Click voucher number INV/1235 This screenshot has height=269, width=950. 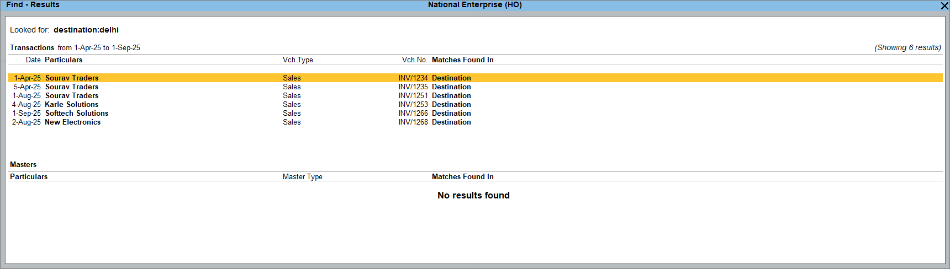click(x=413, y=87)
